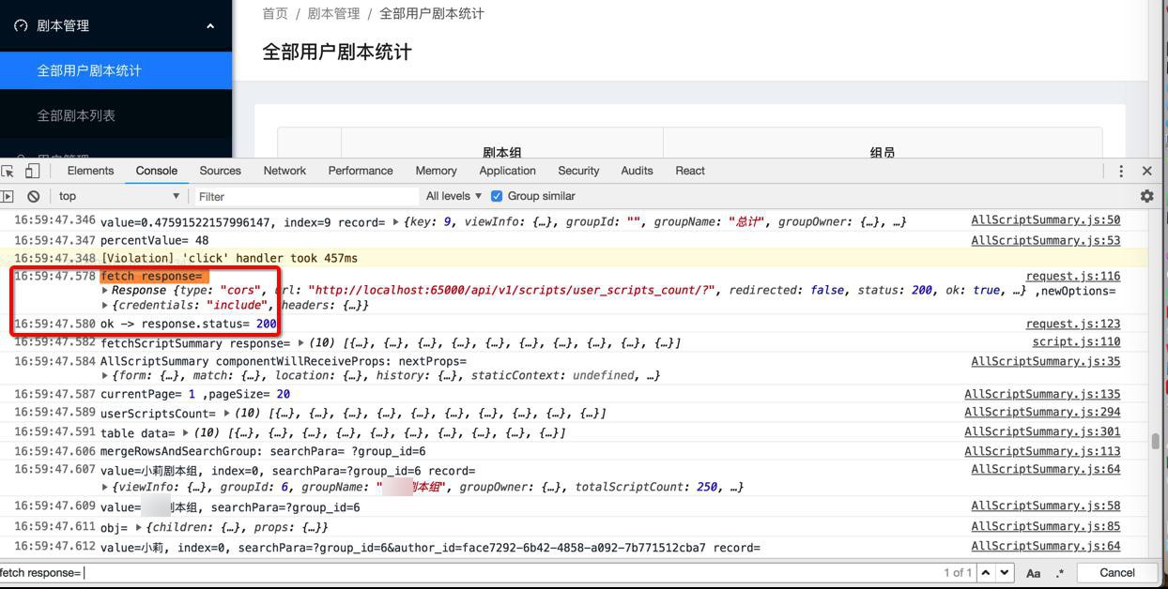Screen dimensions: 1168x589
Task: Switch to the Elements tab
Action: click(90, 171)
